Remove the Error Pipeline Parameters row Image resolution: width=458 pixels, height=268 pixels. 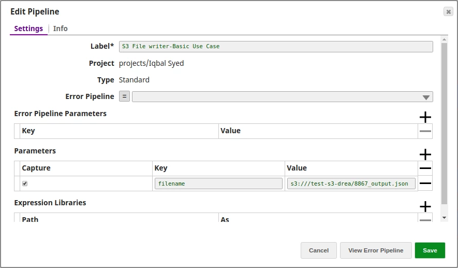point(425,131)
